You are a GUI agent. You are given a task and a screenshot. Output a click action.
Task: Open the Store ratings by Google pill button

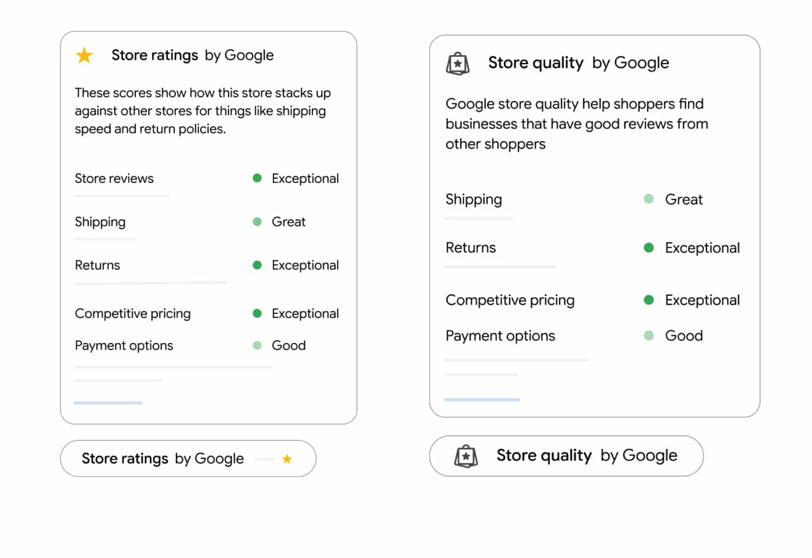(188, 459)
